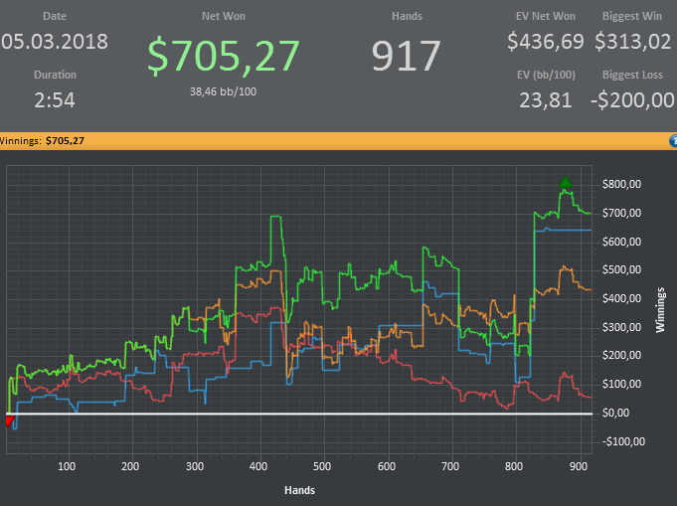Click the vertical Winnings axis title
This screenshot has width=677, height=506.
click(x=660, y=310)
